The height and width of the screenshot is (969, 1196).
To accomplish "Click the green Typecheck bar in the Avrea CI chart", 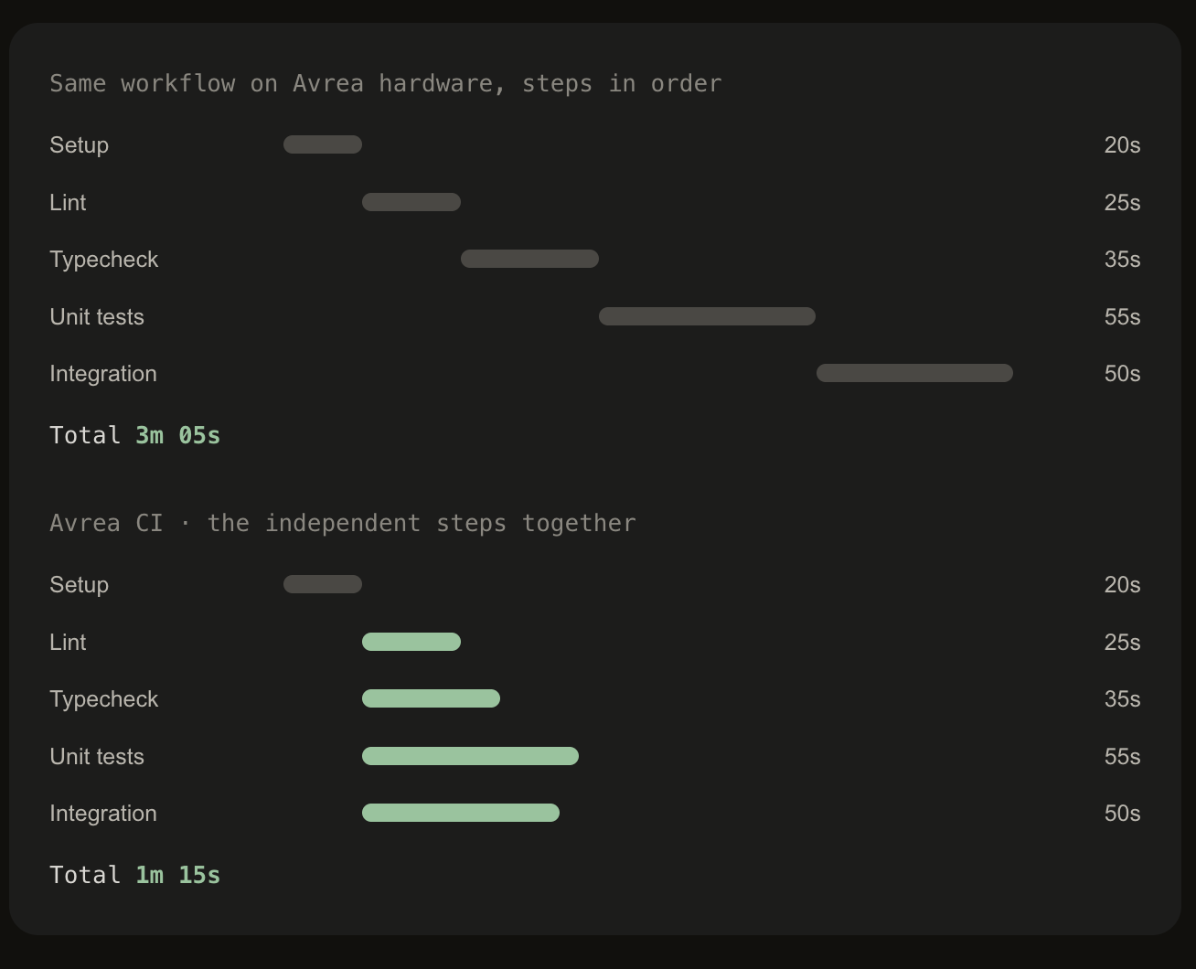I will (431, 698).
